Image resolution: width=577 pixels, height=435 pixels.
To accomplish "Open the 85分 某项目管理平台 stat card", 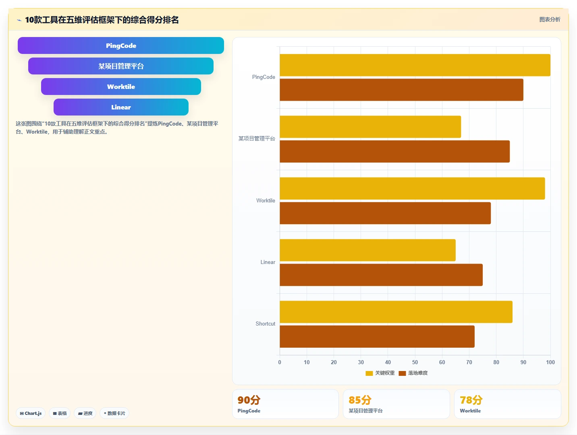I will tap(396, 404).
